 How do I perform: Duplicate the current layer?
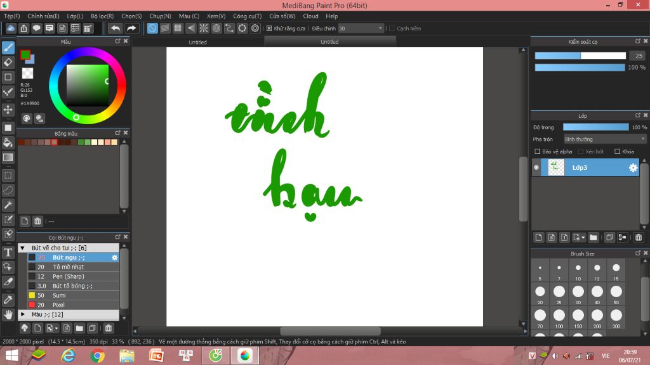click(609, 237)
